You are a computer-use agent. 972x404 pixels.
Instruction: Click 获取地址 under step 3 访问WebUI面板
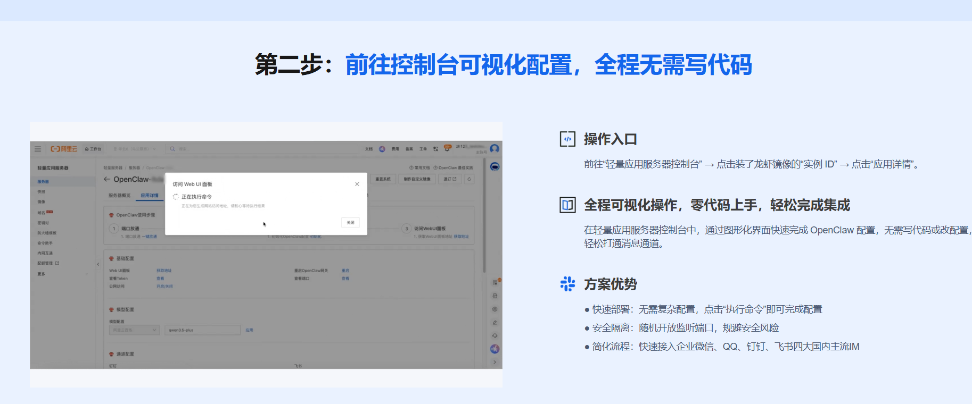462,237
